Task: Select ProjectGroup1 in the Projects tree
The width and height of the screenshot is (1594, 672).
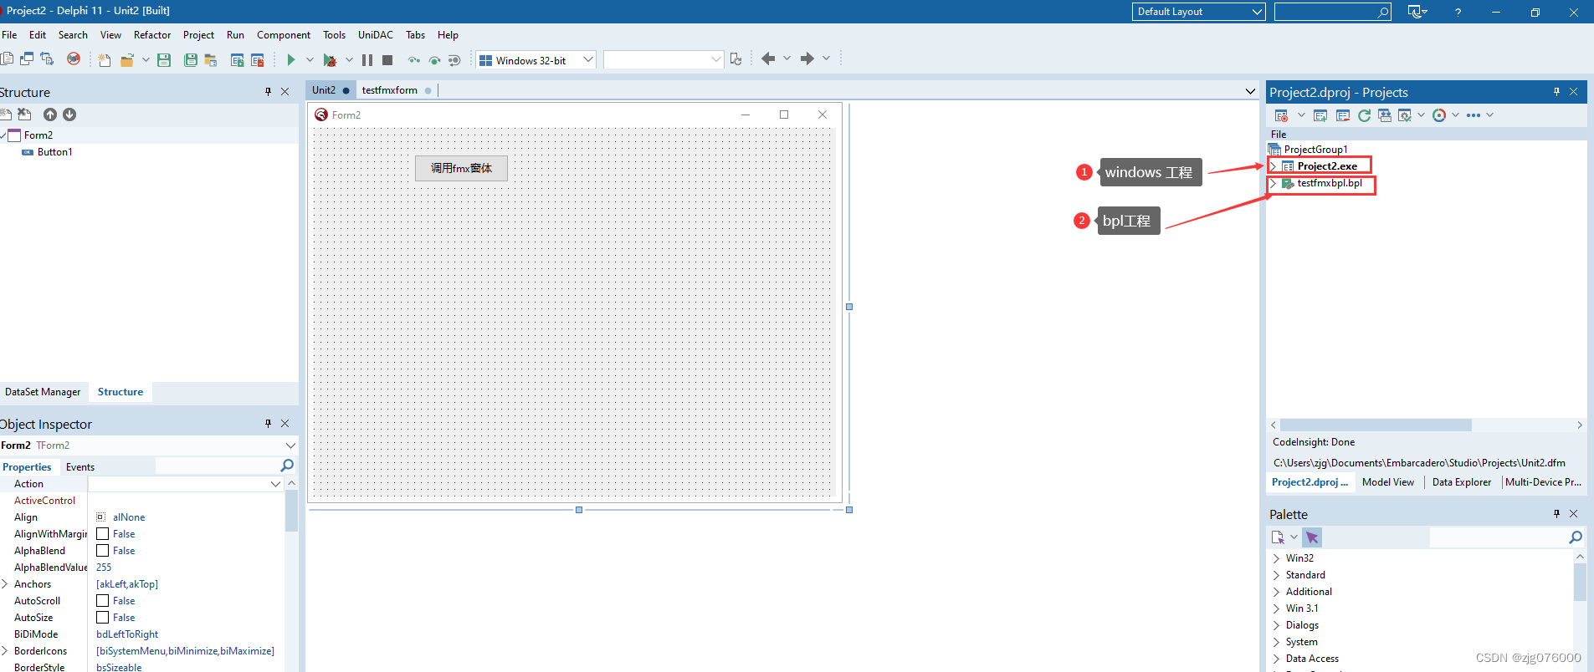Action: [1315, 150]
